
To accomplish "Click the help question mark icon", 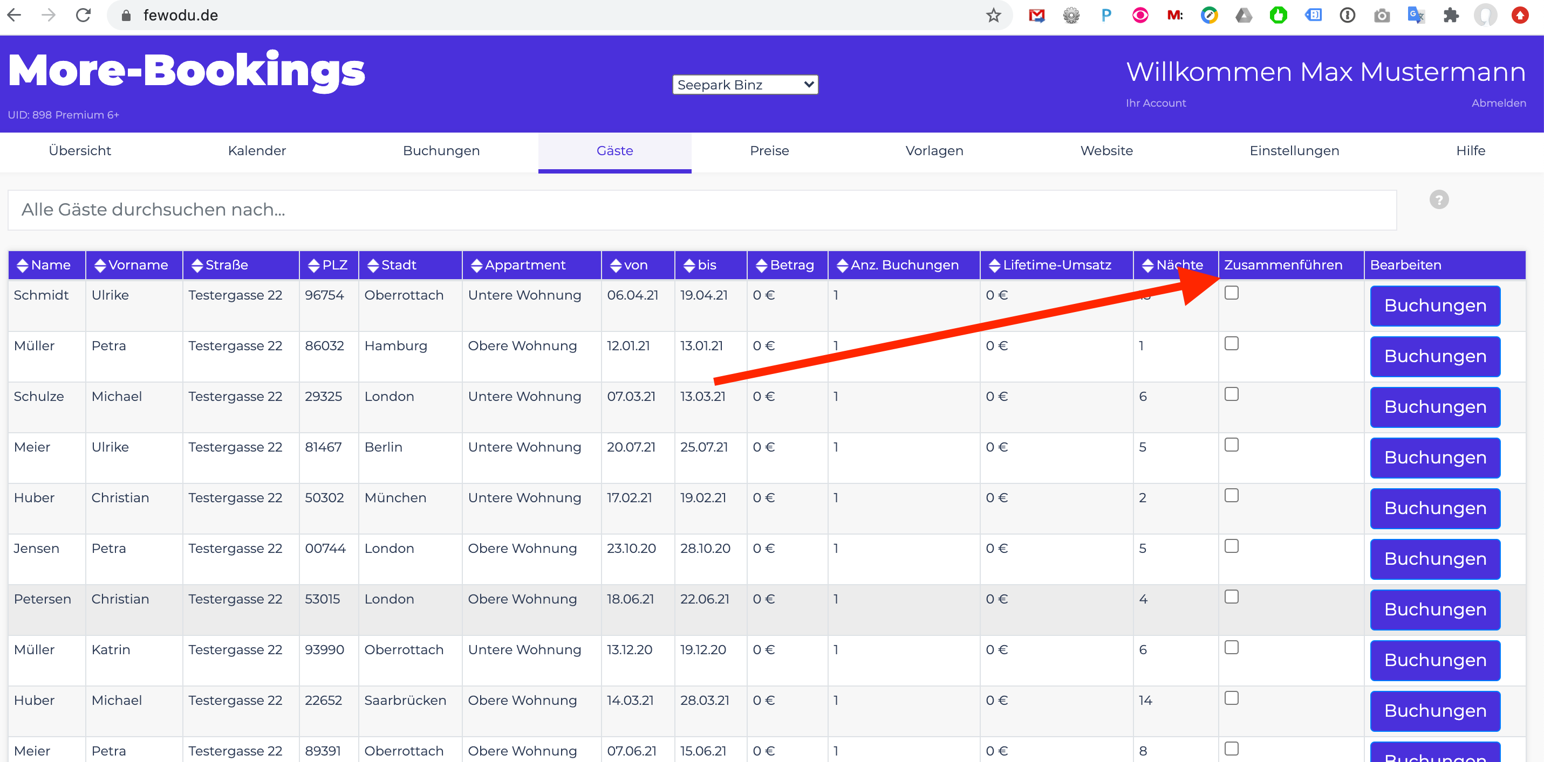I will coord(1438,199).
